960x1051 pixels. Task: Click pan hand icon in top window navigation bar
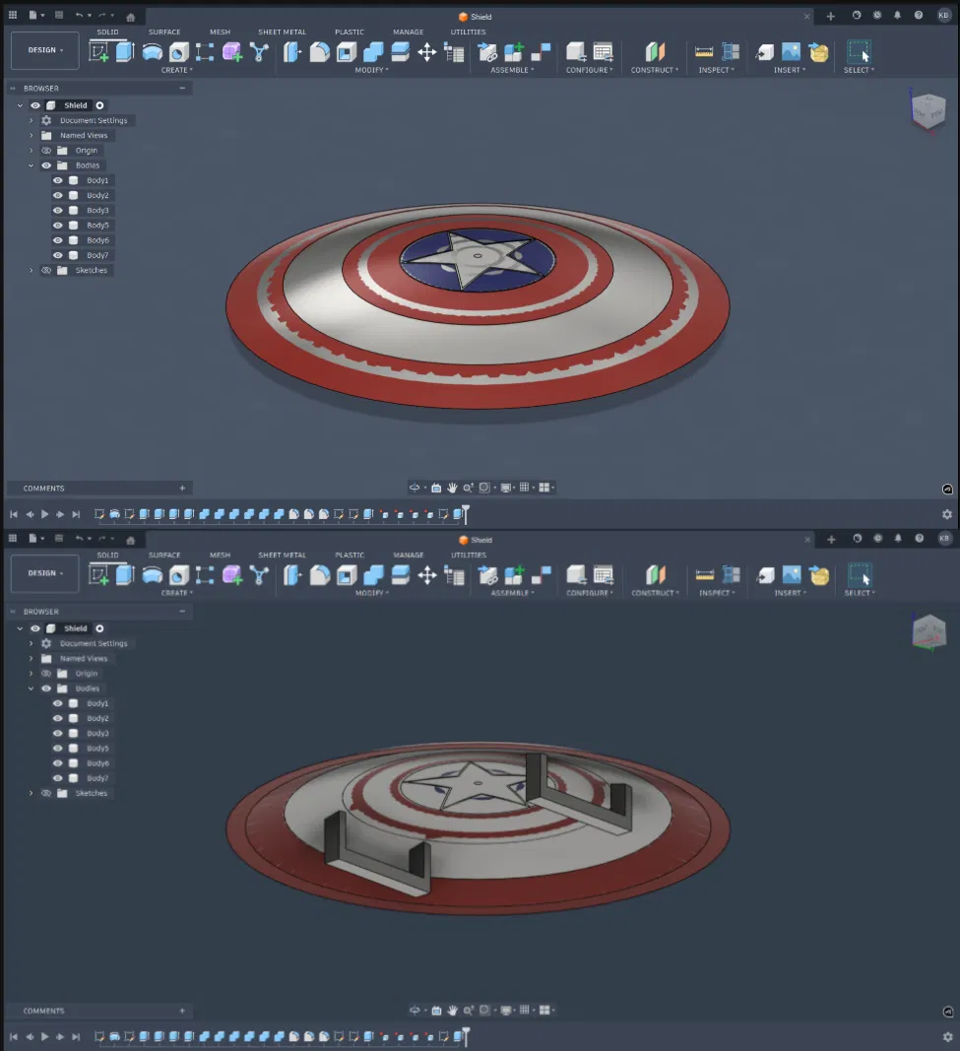click(x=452, y=488)
